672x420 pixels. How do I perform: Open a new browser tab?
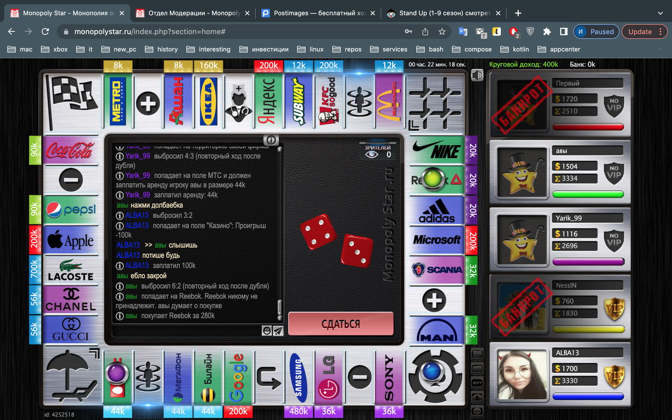[x=518, y=13]
